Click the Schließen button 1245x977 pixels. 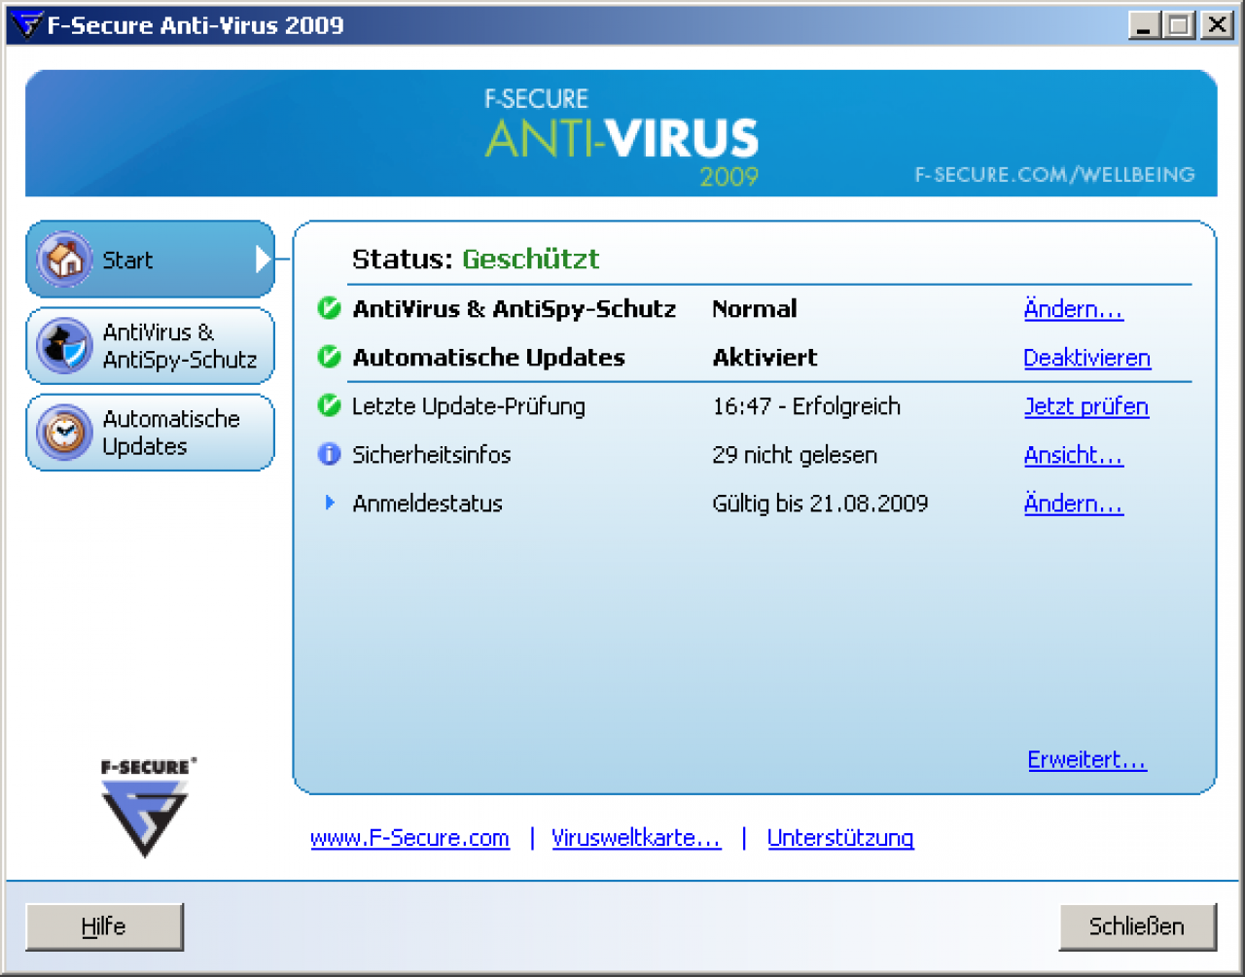(1137, 926)
